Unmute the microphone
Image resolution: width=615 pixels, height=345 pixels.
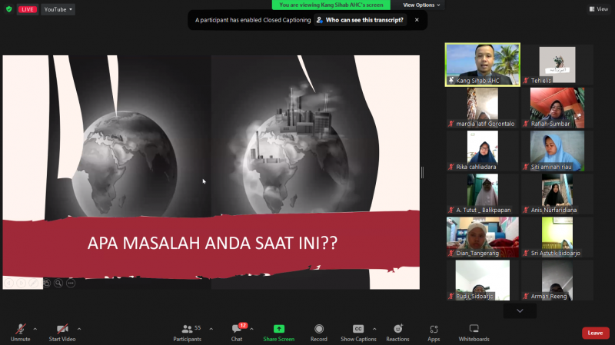[x=21, y=333]
